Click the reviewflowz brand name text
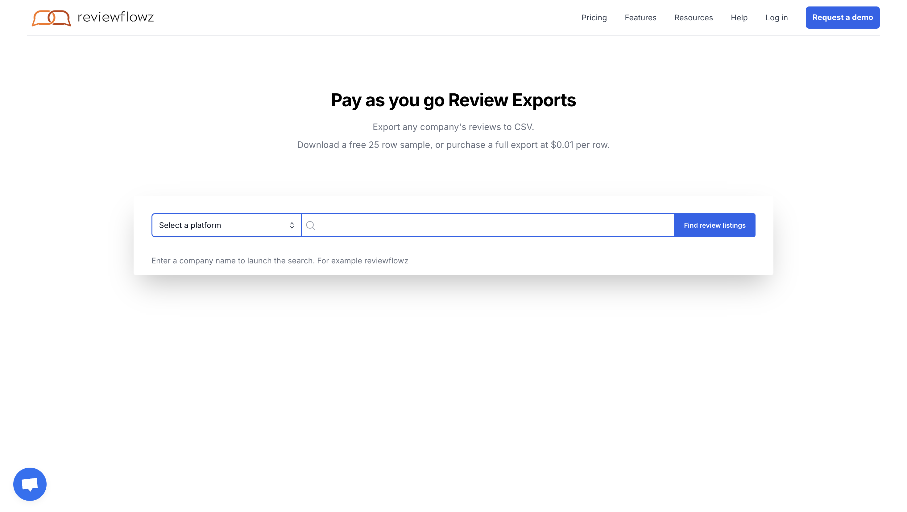 pyautogui.click(x=115, y=17)
